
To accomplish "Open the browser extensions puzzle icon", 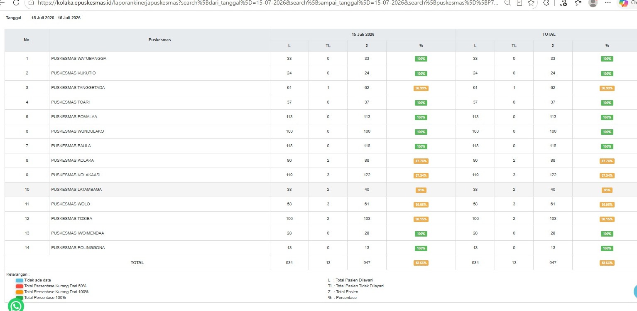I will coord(546,2).
